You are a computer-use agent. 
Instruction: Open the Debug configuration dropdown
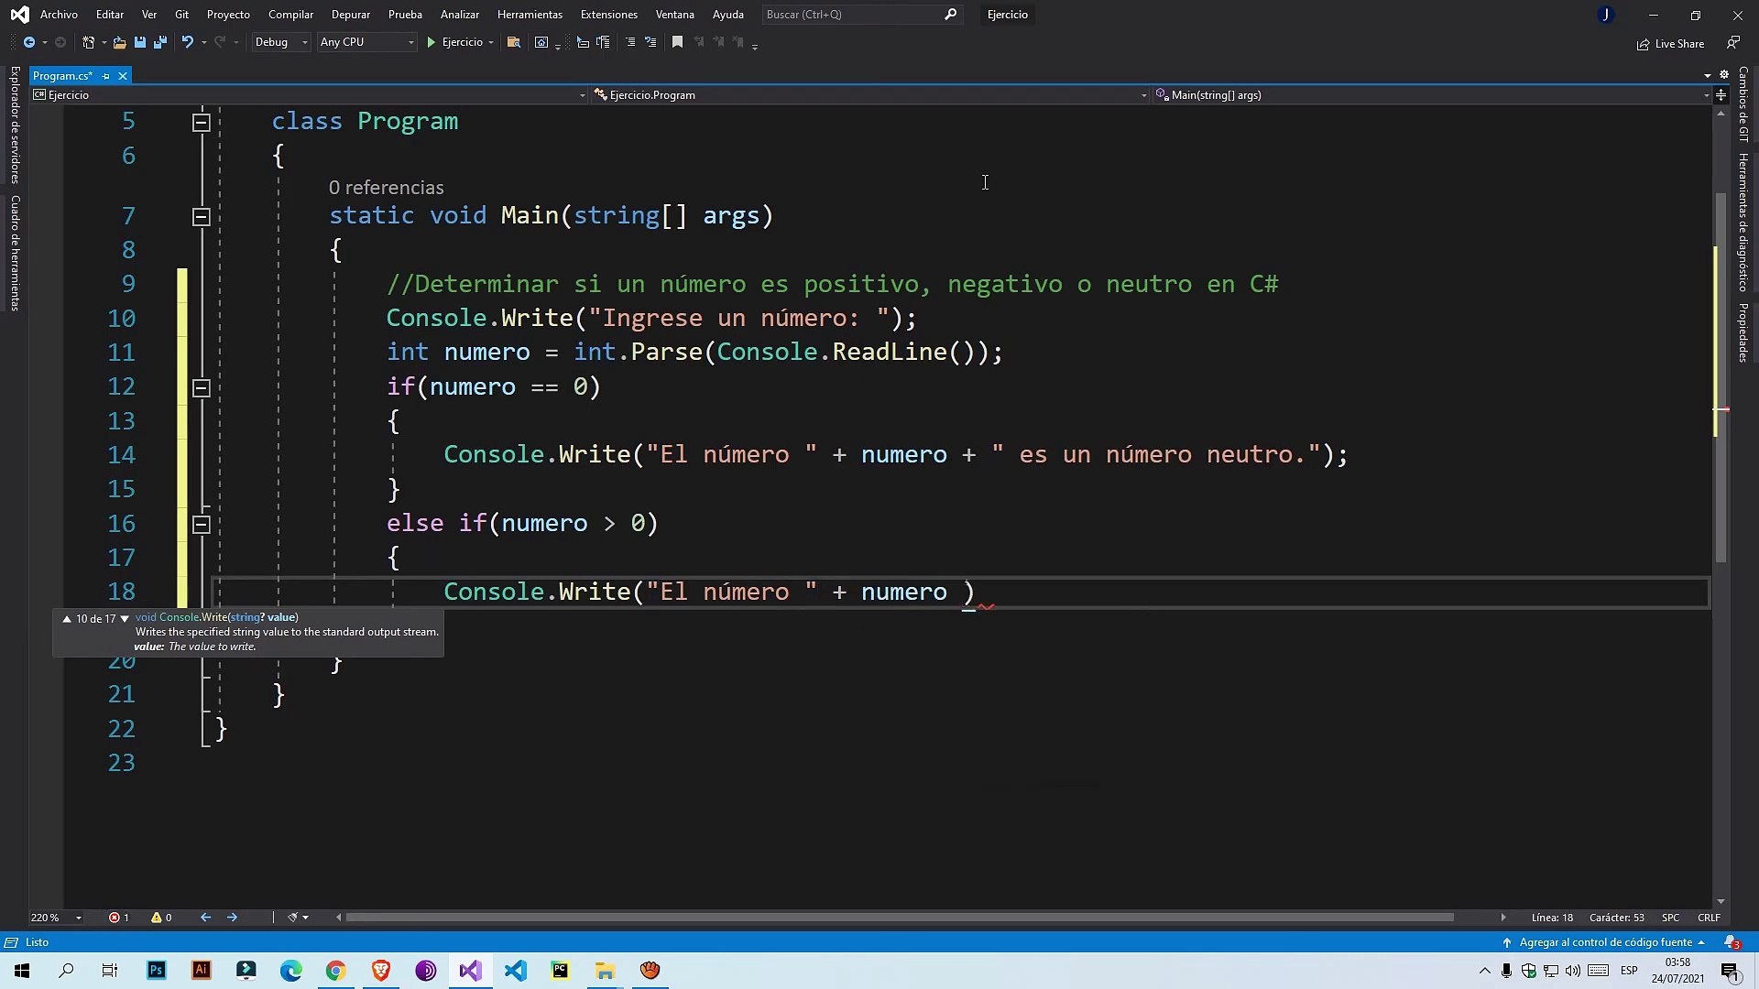pos(280,42)
